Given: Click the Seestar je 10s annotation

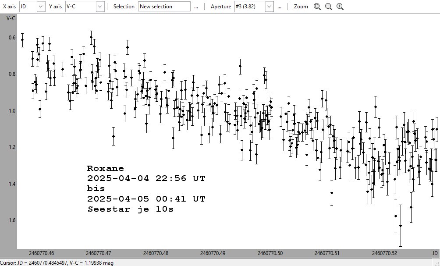Looking at the screenshot, I should pyautogui.click(x=131, y=209).
